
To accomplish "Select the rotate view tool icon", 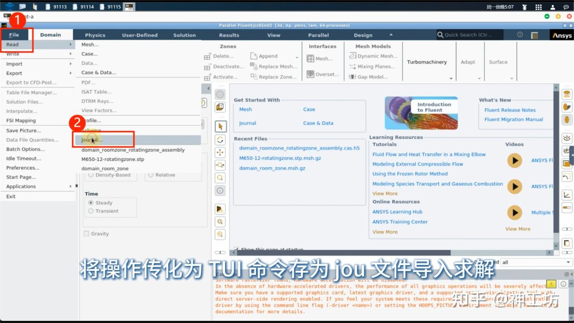I will click(220, 140).
